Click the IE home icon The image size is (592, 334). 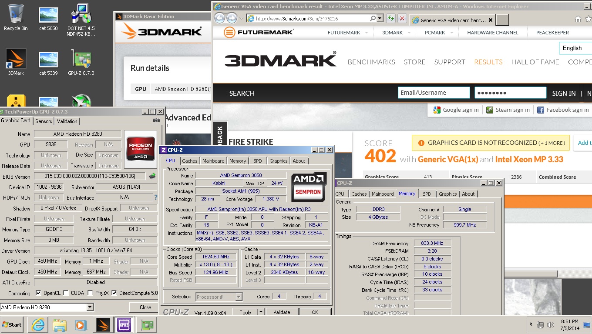(578, 19)
